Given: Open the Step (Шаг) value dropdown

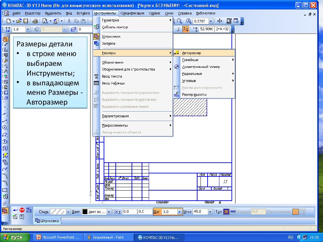Looking at the screenshot, I should tap(179, 212).
